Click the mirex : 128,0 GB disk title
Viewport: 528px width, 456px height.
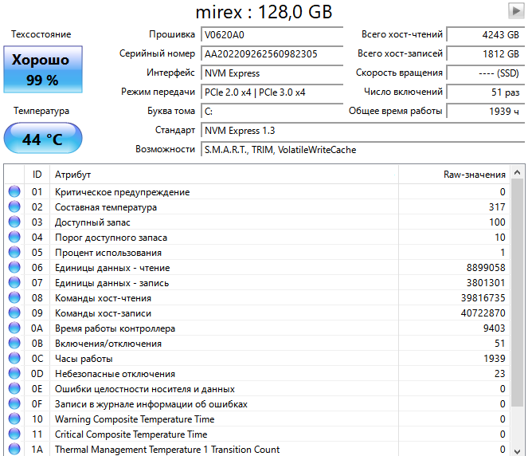pos(264,12)
